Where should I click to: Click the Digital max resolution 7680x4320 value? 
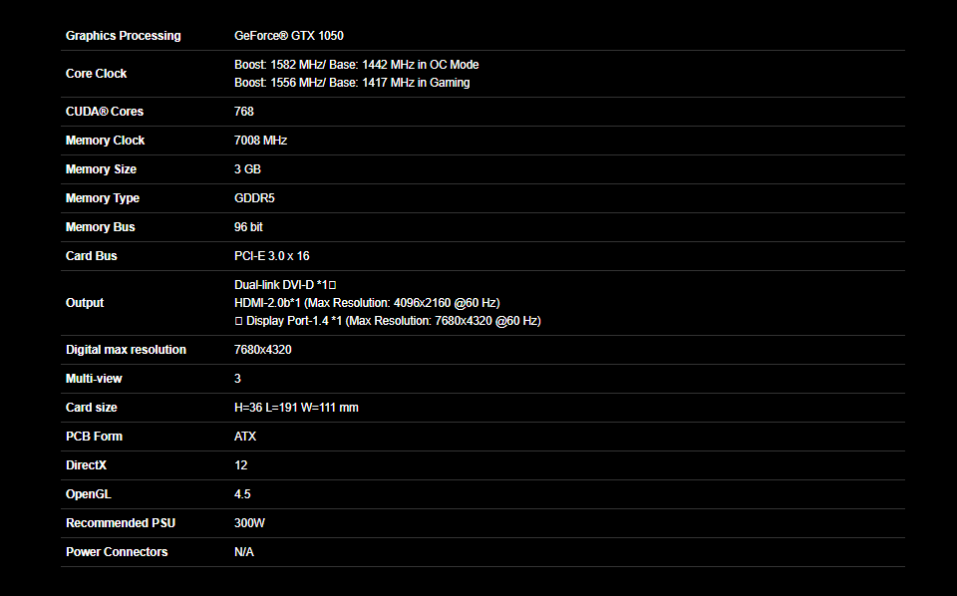(263, 350)
